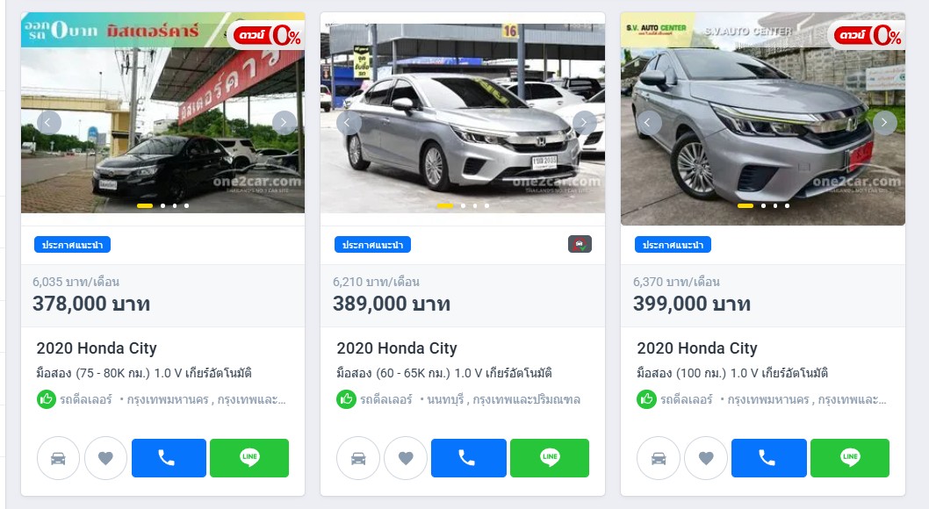Click the 6,210 baht monthly payment text
The width and height of the screenshot is (929, 509).
[376, 282]
